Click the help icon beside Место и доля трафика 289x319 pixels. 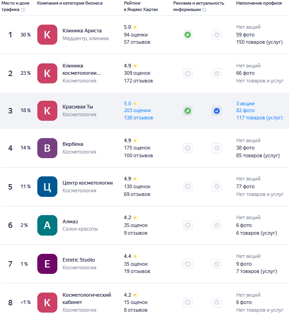[x=23, y=10]
